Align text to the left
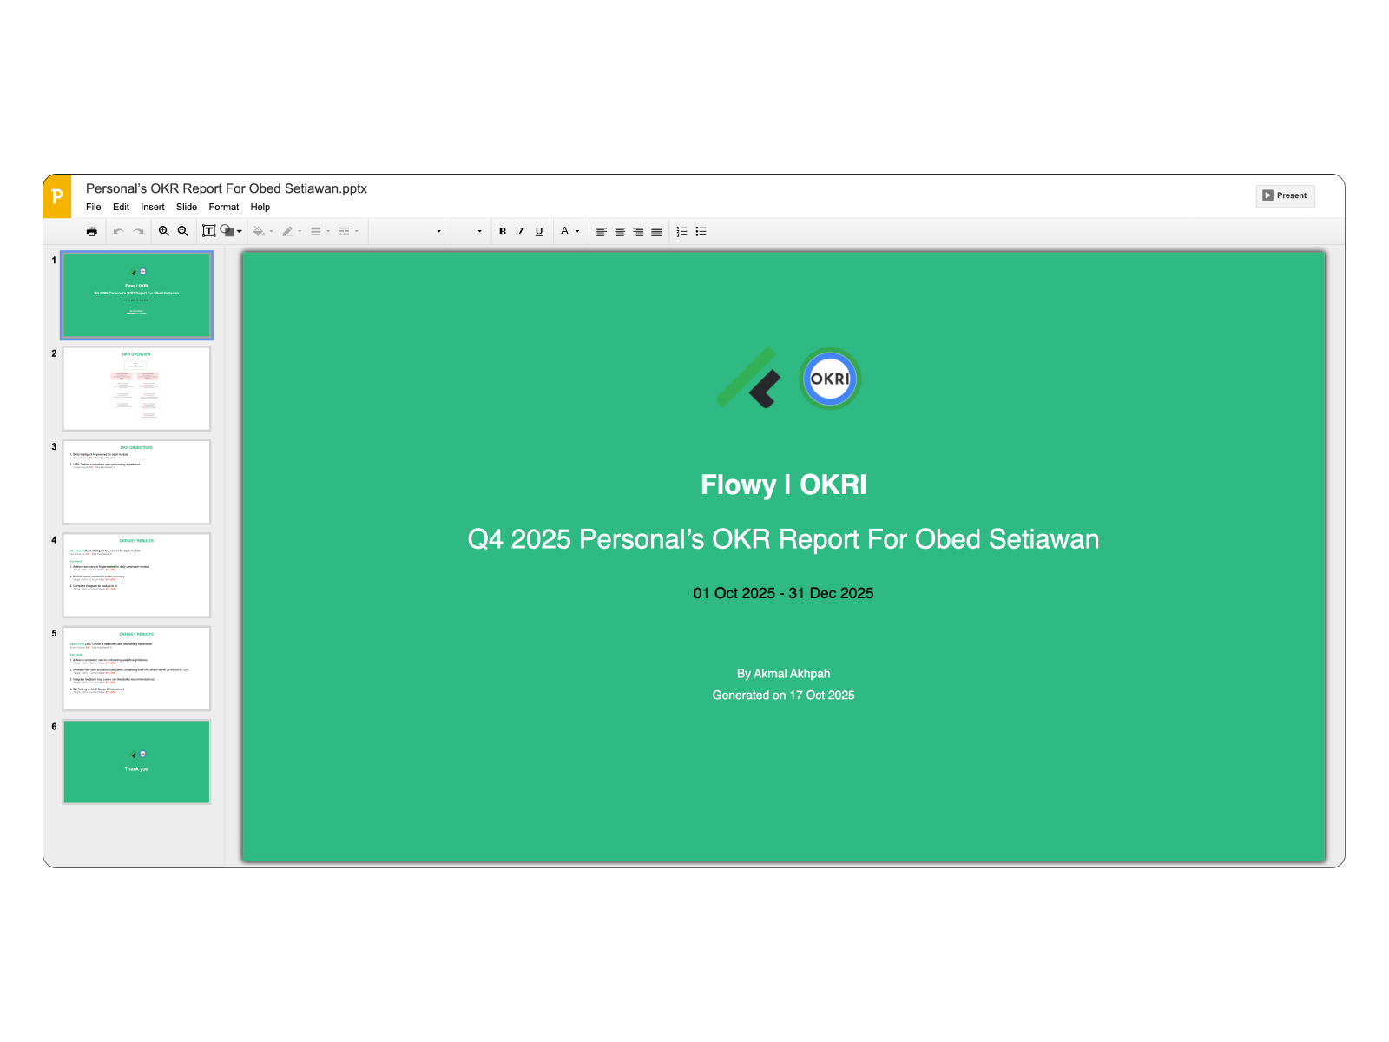 (x=602, y=232)
